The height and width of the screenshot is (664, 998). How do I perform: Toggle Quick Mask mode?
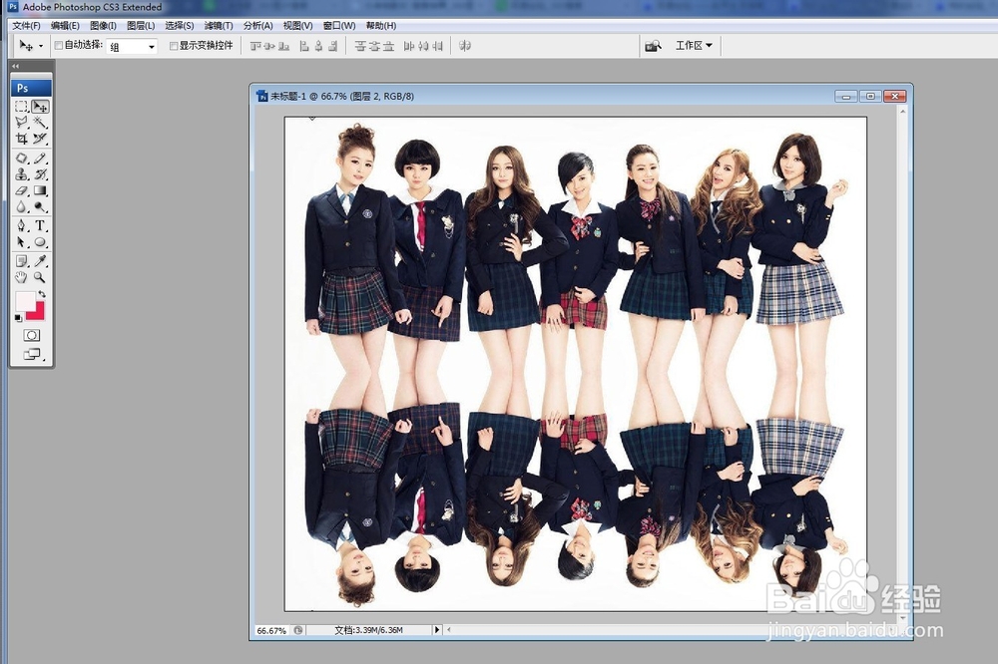[x=31, y=335]
